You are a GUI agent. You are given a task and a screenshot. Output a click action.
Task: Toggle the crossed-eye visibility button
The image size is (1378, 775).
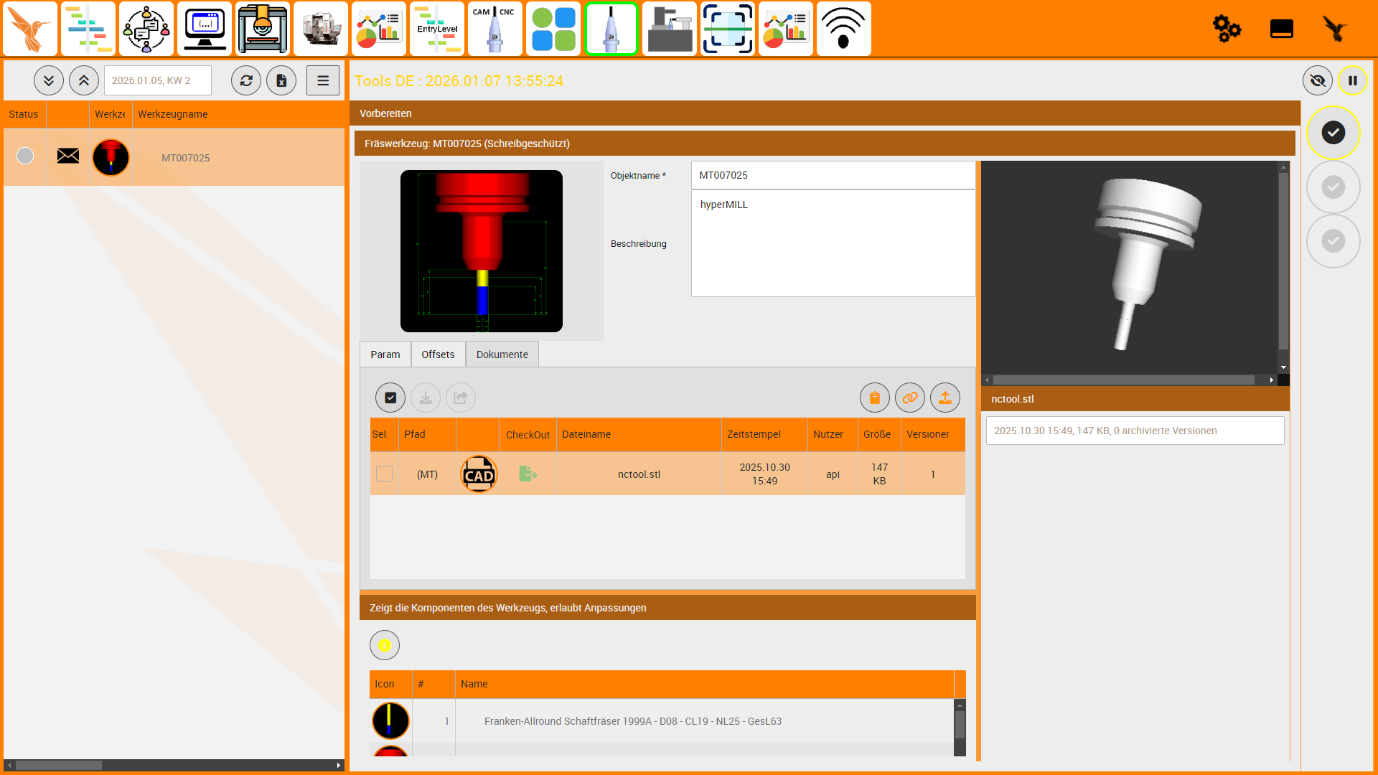1317,80
